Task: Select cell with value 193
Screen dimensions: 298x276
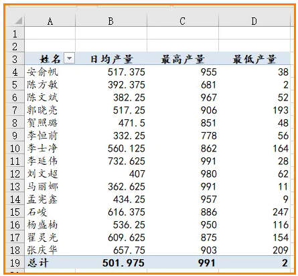Action: (254, 110)
